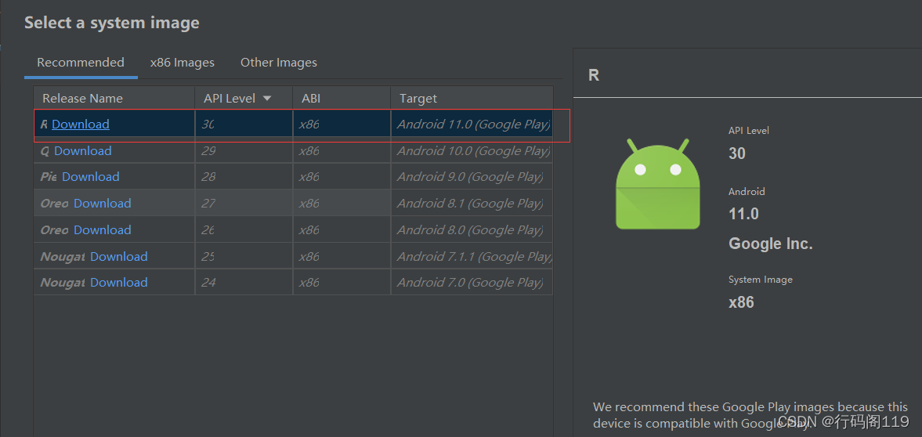Download the Oreo API 26 image
Image resolution: width=922 pixels, height=437 pixels.
pos(103,229)
